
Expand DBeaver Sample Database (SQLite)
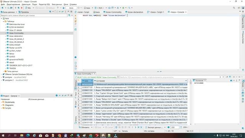(x=2, y=74)
